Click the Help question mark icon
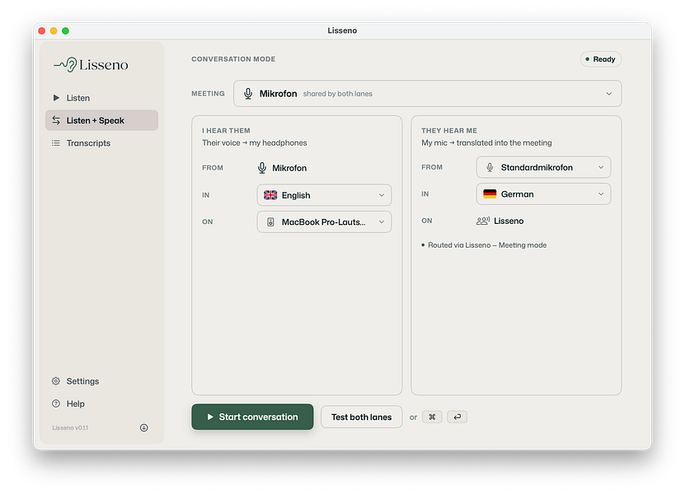 (x=56, y=403)
